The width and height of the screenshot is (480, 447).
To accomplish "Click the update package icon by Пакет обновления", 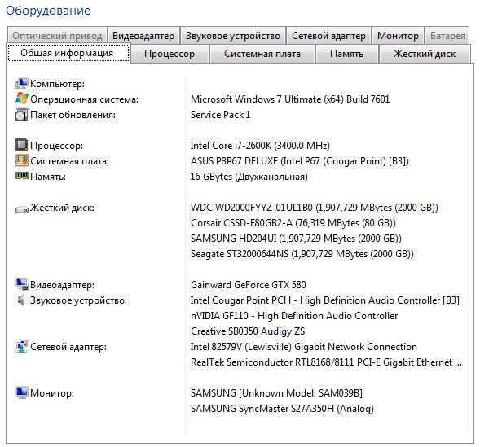I will (22, 114).
